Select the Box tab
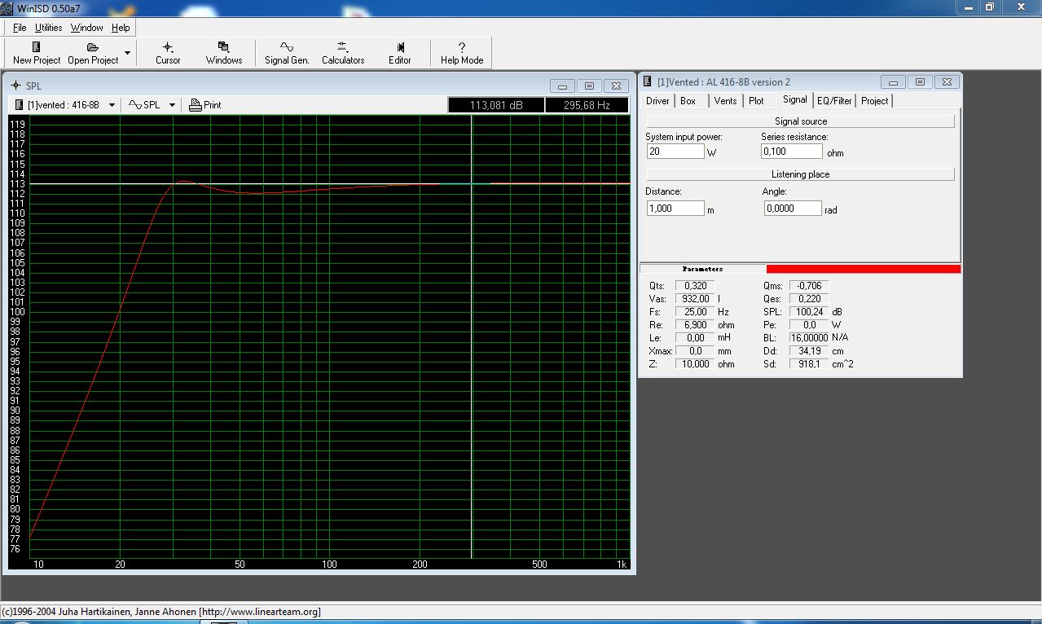 (x=688, y=101)
